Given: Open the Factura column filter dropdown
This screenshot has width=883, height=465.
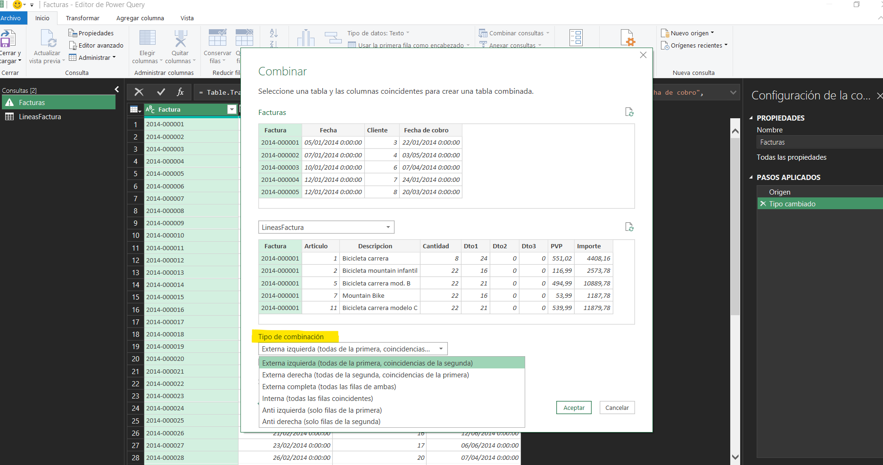Looking at the screenshot, I should click(x=231, y=109).
